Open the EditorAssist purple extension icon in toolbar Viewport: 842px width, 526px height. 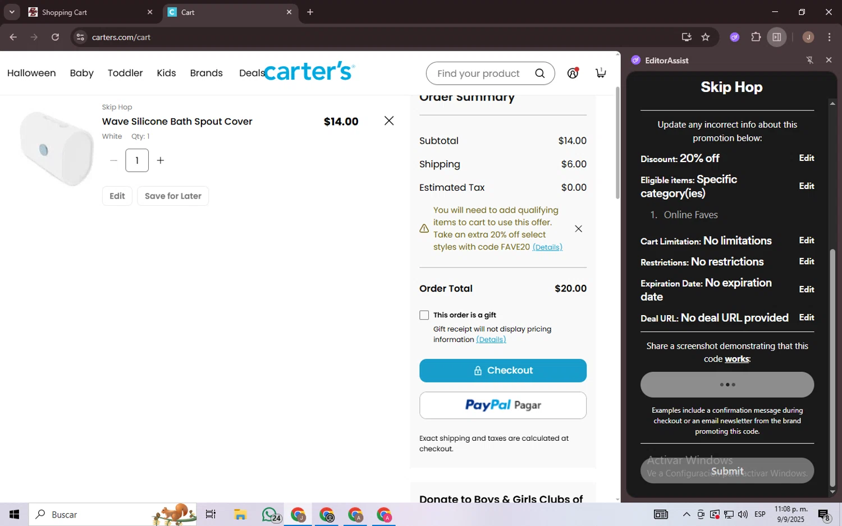735,37
